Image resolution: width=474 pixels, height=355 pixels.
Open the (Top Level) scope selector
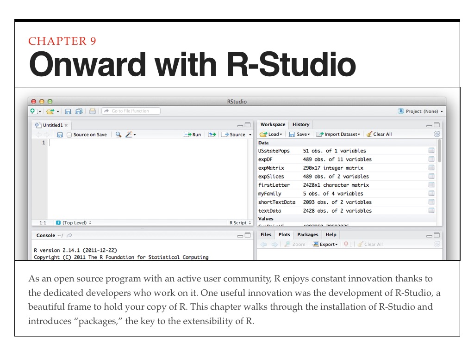74,223
